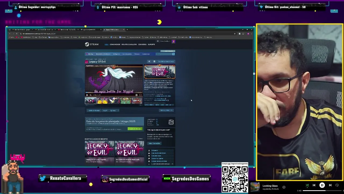Open a new browser tab with plus

pyautogui.click(x=127, y=30)
